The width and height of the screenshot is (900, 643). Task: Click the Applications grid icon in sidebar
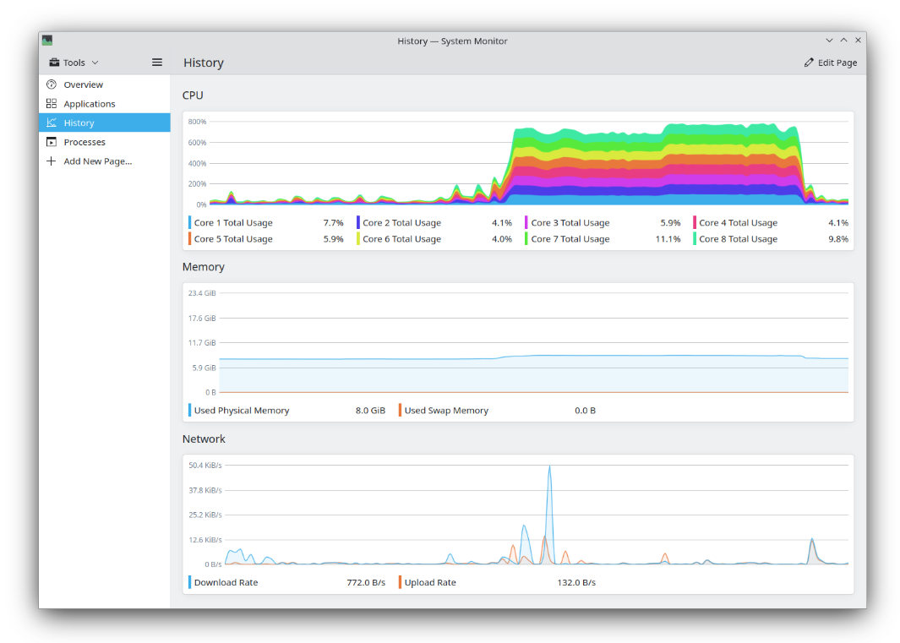click(52, 103)
